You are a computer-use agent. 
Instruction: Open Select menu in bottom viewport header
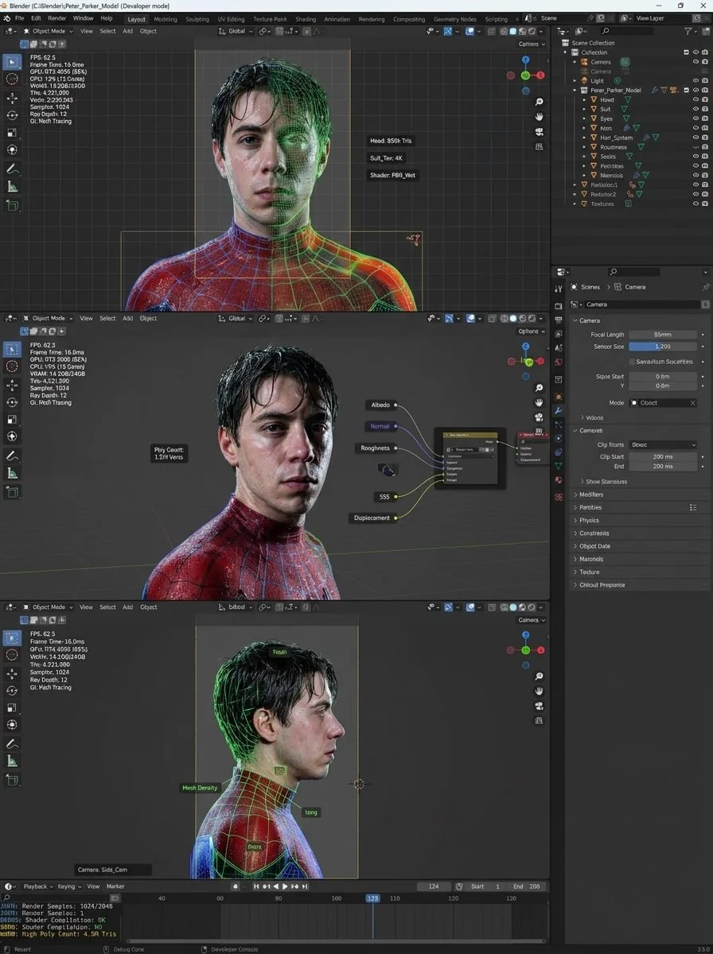click(x=107, y=607)
